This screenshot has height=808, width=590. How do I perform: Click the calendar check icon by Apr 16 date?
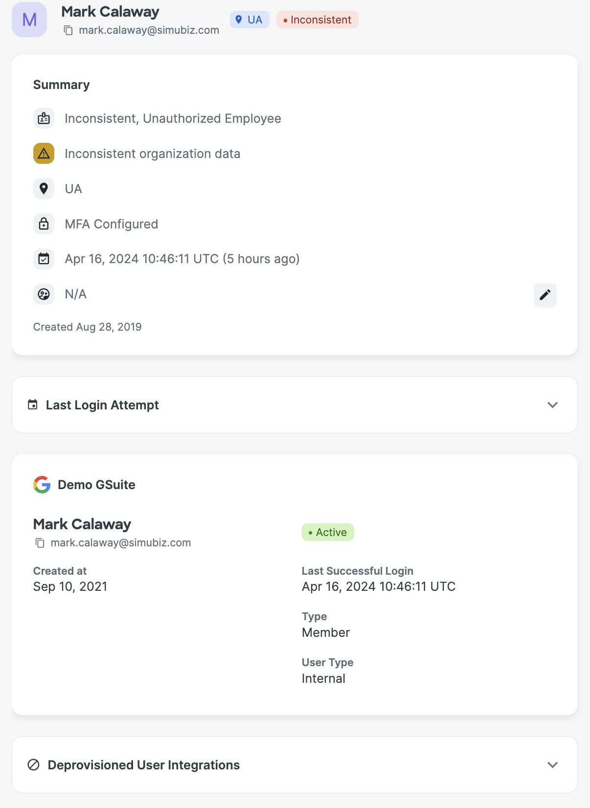pos(44,259)
